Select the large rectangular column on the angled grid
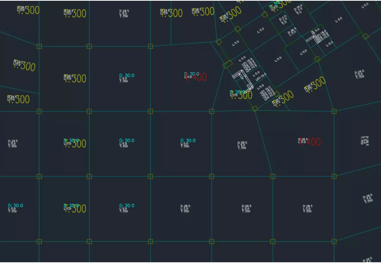Image resolution: width=381 pixels, height=263 pixels. (x=227, y=64)
